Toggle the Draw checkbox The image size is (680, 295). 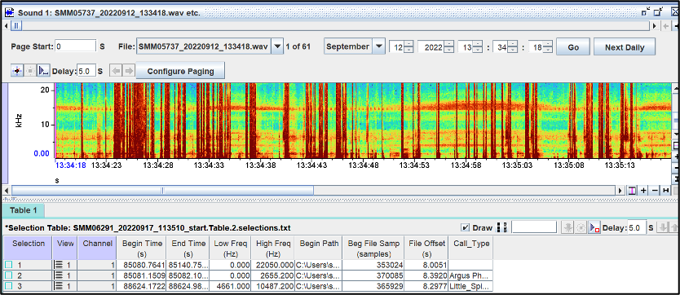[x=466, y=227]
